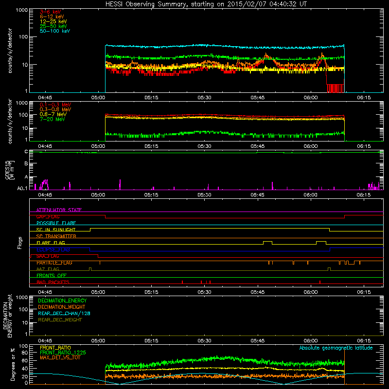Image resolution: width=389 pixels, height=389 pixels.
Task: Click the DECIMATION_WEIGHT legend entry
Action: pyautogui.click(x=62, y=307)
